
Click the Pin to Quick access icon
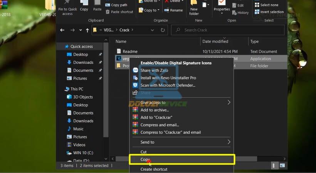click(x=67, y=8)
